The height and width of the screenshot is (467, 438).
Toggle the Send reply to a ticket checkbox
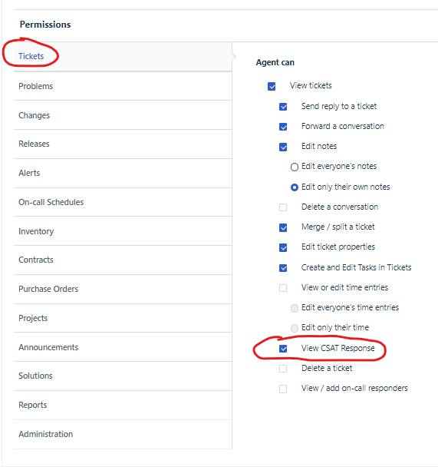283,107
